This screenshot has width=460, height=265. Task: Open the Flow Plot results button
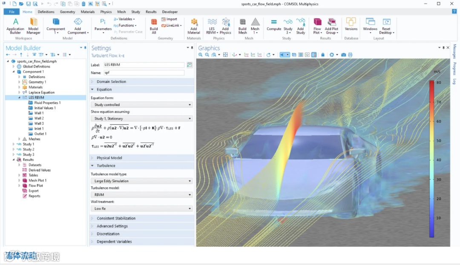(317, 26)
